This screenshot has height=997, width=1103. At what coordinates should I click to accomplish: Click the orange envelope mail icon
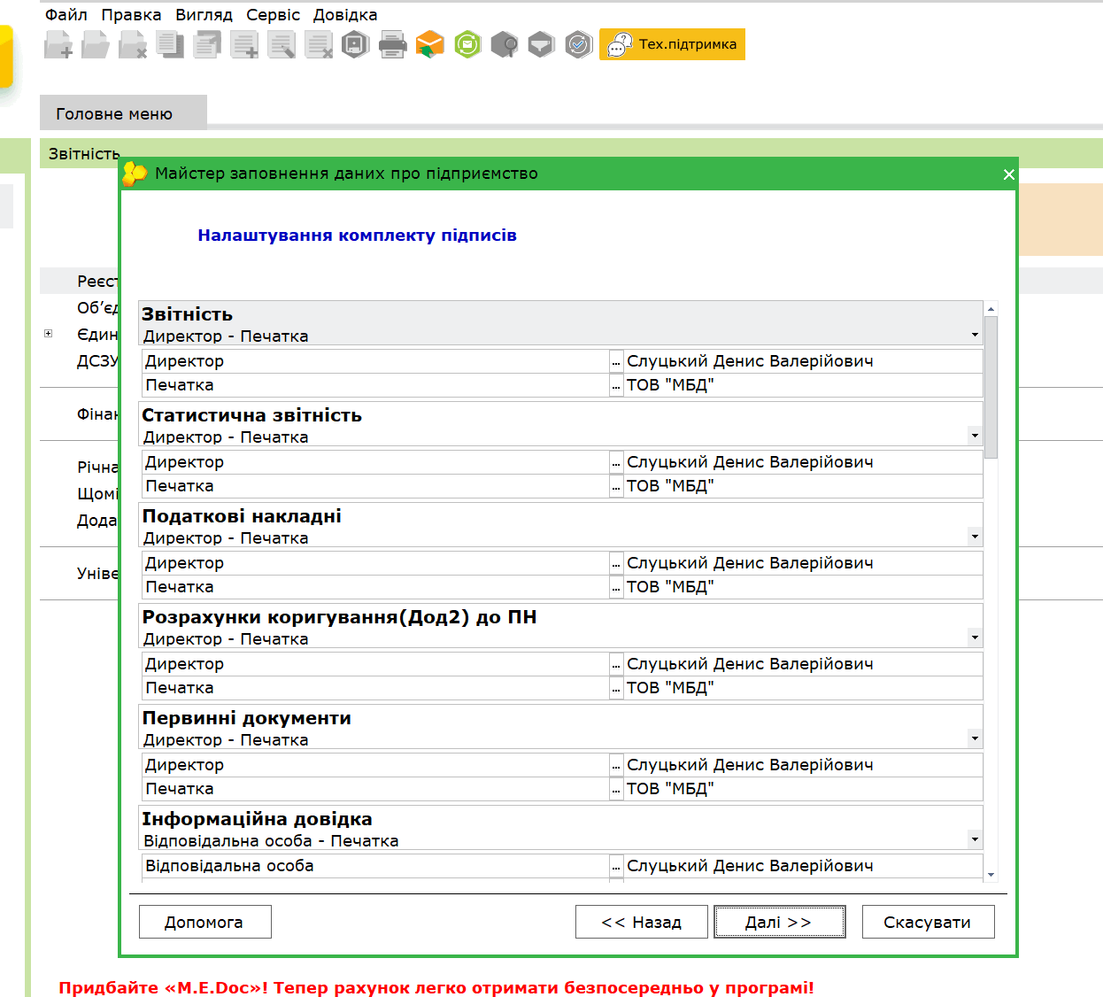429,44
